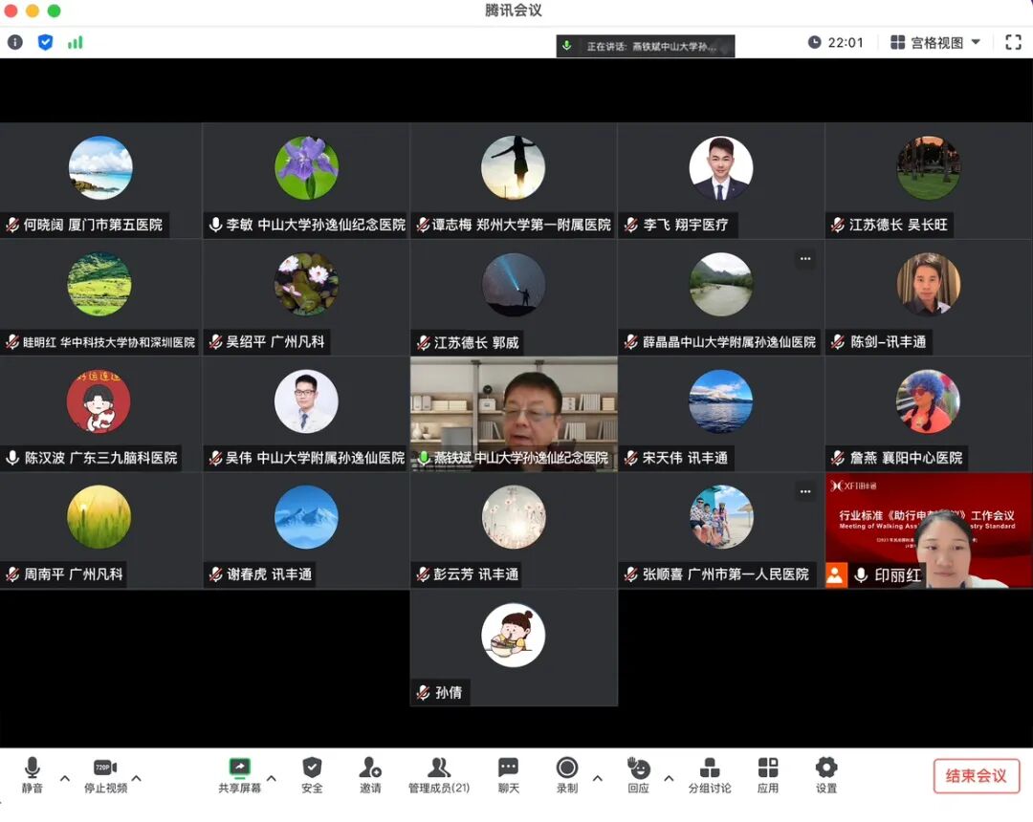
Task: Click name label 彭云芳 讯丰通
Action: coord(476,574)
